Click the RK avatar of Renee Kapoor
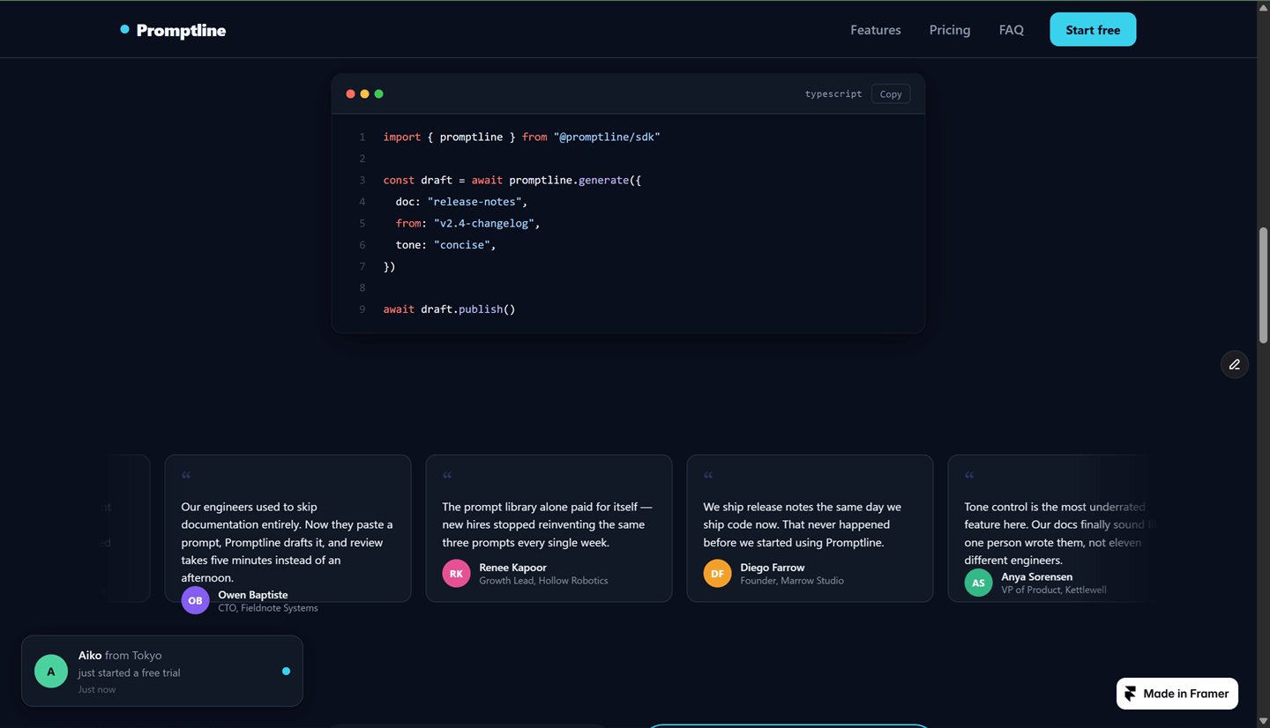 pyautogui.click(x=456, y=573)
